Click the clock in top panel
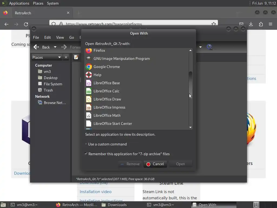The height and width of the screenshot is (208, 277). click(264, 3)
